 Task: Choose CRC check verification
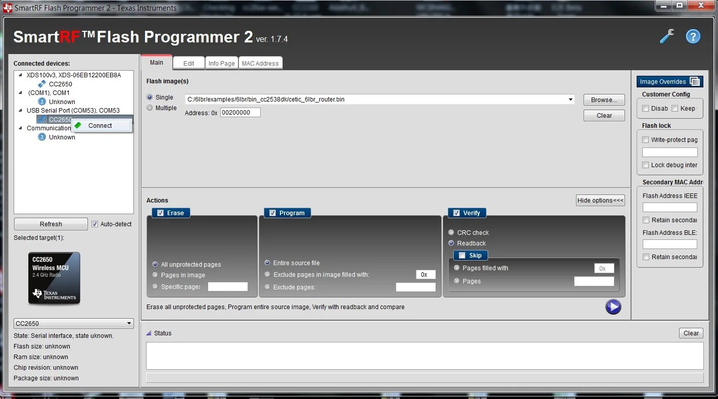451,232
